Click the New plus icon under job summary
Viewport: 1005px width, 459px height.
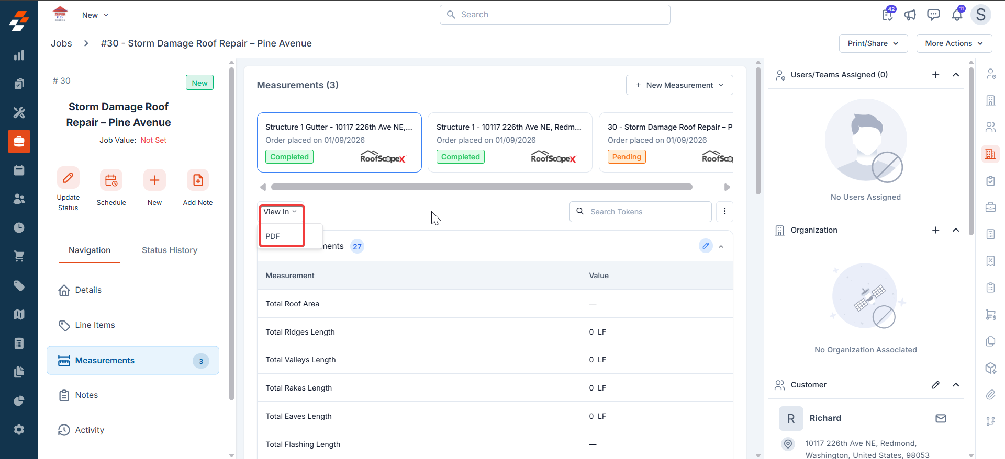coord(154,180)
